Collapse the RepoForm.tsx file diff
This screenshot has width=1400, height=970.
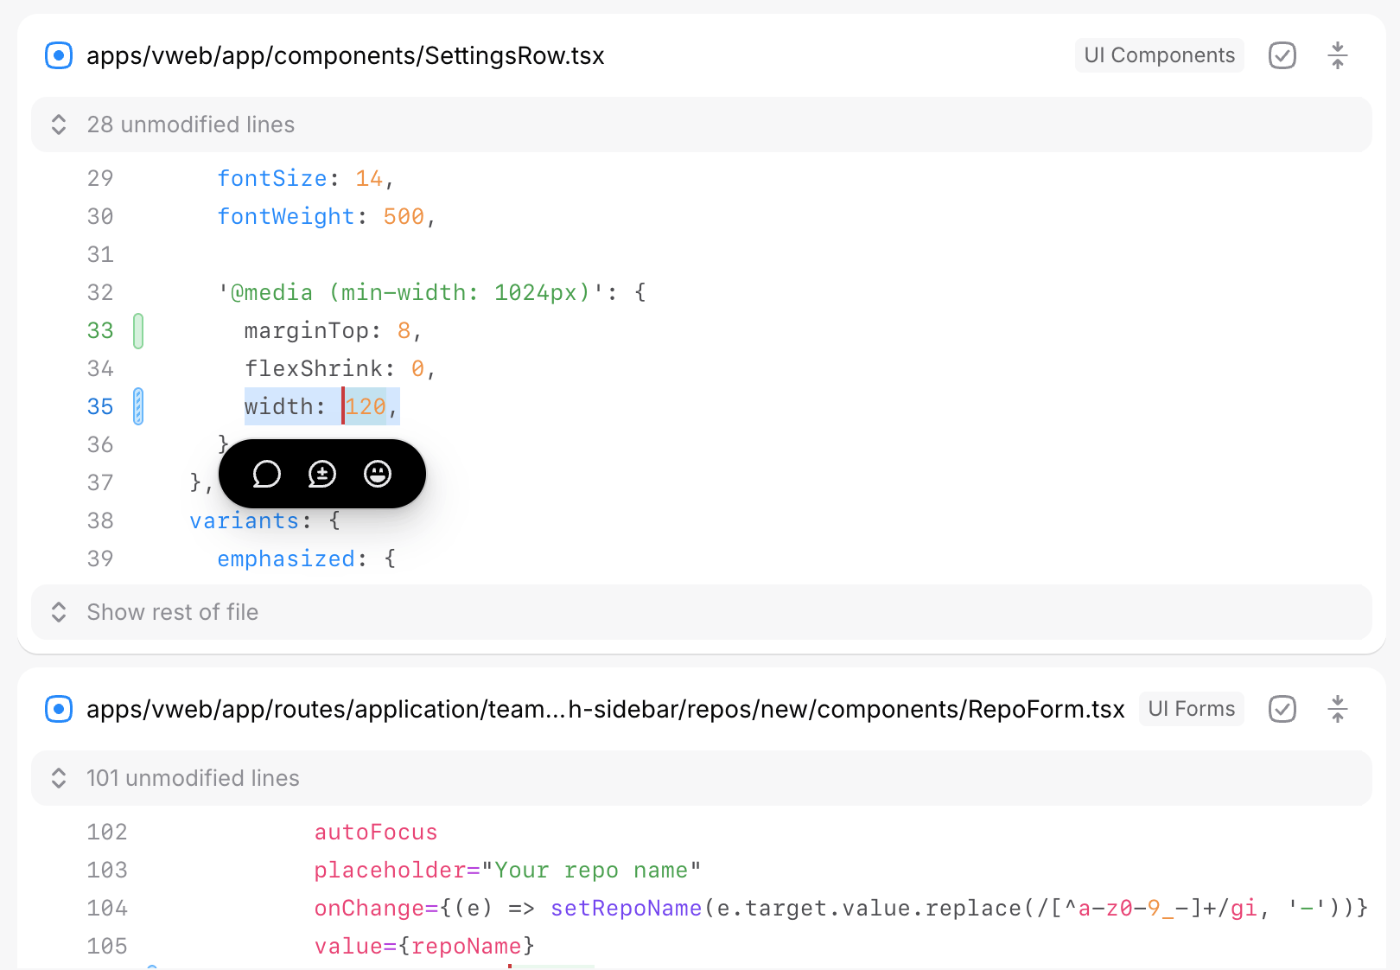point(1337,709)
